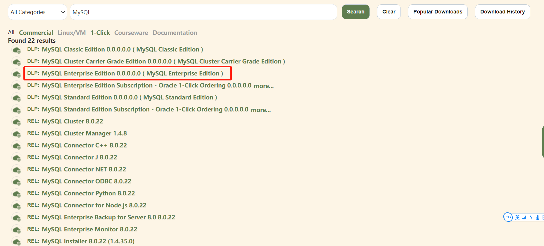Click cloud icon beside MySQL Enterprise Backup for Server

point(17,218)
